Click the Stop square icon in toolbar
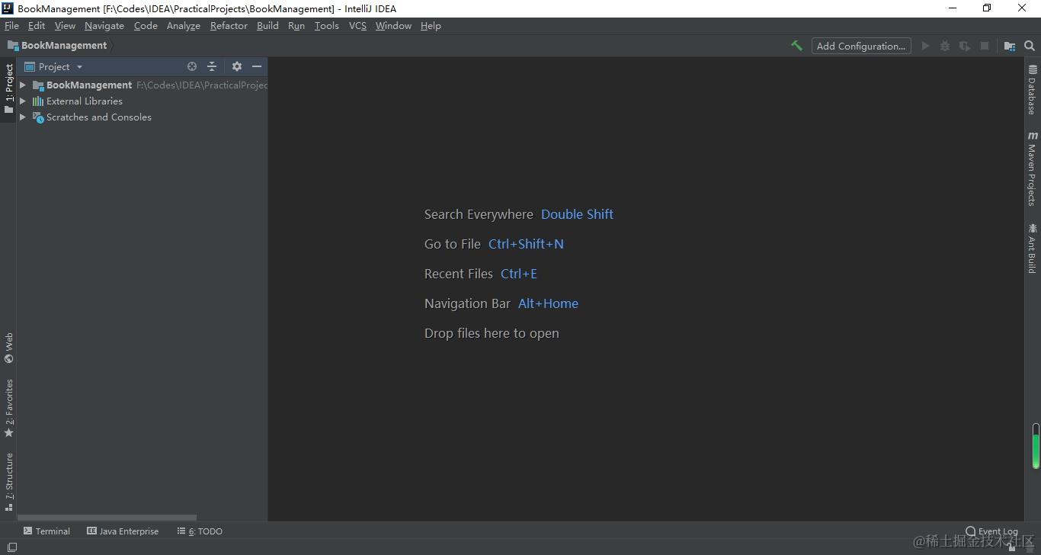1041x555 pixels. 985,46
